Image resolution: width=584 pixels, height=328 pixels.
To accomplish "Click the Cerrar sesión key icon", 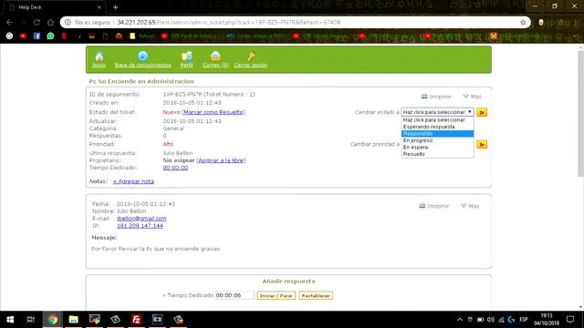I will [x=251, y=56].
